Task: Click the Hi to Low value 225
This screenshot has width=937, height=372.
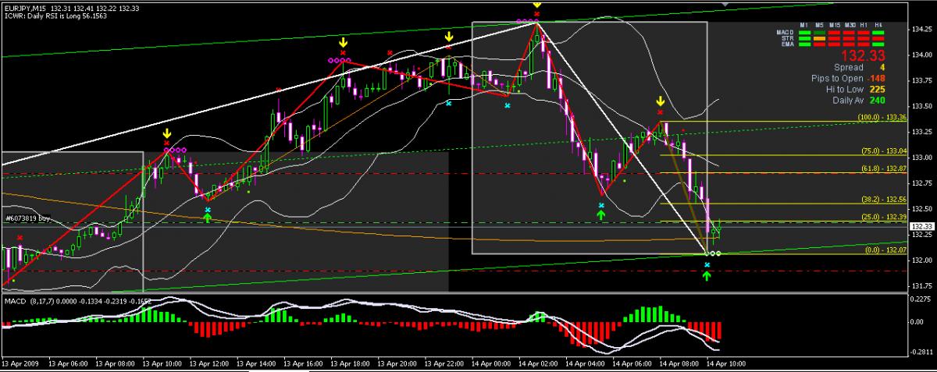Action: [877, 90]
